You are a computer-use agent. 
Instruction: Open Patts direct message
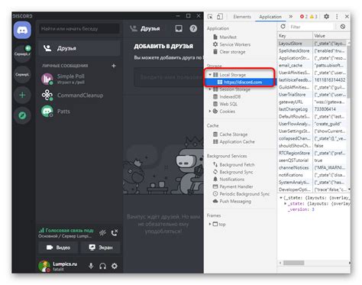pyautogui.click(x=79, y=112)
